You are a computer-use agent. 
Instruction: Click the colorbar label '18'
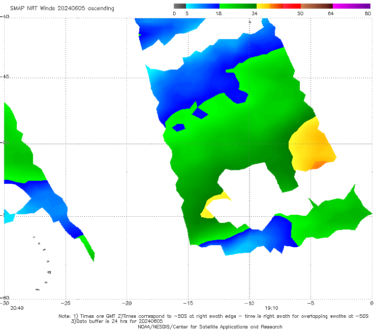218,13
